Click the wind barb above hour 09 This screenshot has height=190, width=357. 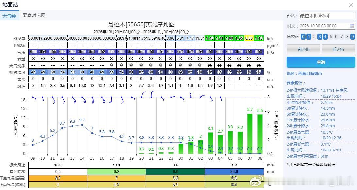tap(34, 98)
